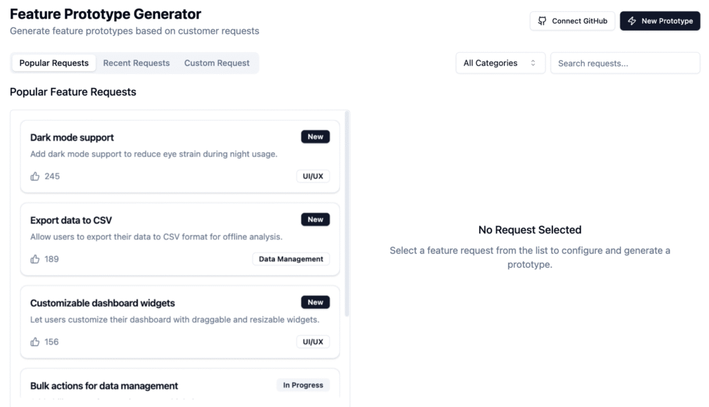Click the New badge on Dark mode support
The width and height of the screenshot is (709, 407).
point(315,136)
